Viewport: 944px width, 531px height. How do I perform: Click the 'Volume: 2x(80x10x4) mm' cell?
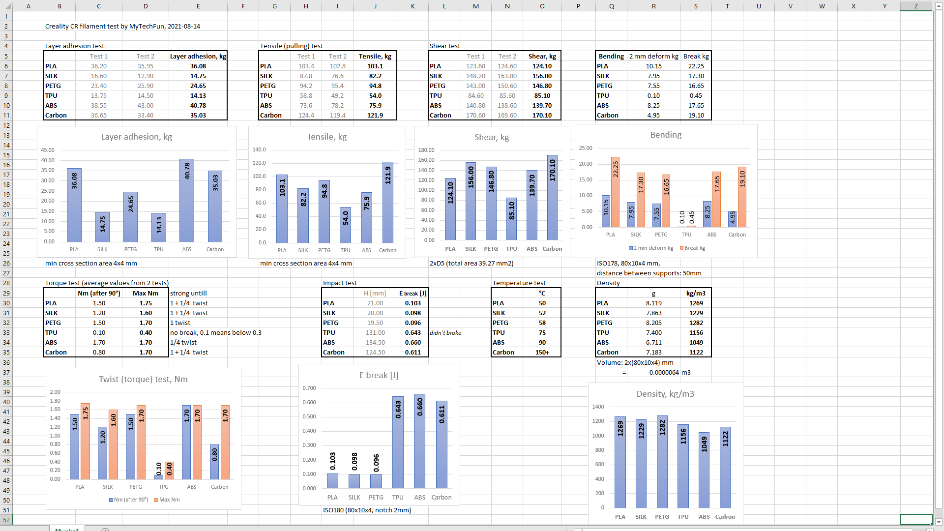pyautogui.click(x=635, y=363)
